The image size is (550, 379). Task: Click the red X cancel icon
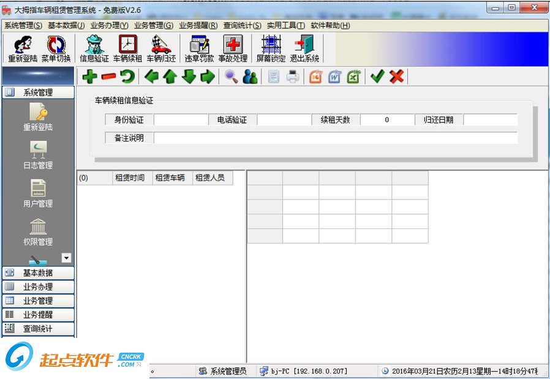point(396,77)
